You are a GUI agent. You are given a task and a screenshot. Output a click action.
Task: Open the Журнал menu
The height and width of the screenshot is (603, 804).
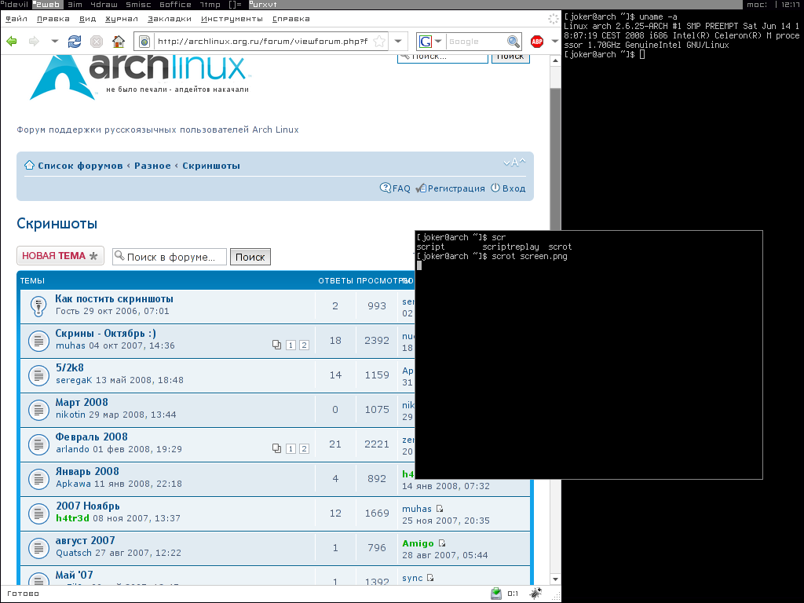click(x=122, y=19)
